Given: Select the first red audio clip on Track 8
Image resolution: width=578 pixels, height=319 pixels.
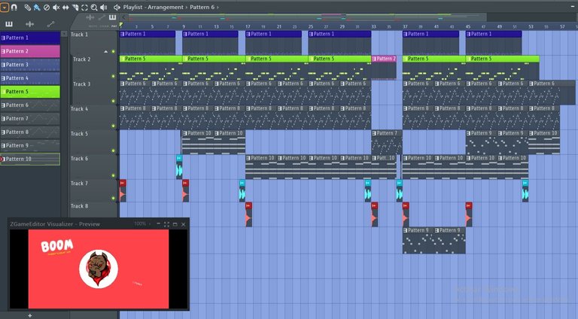Looking at the screenshot, I should [248, 214].
